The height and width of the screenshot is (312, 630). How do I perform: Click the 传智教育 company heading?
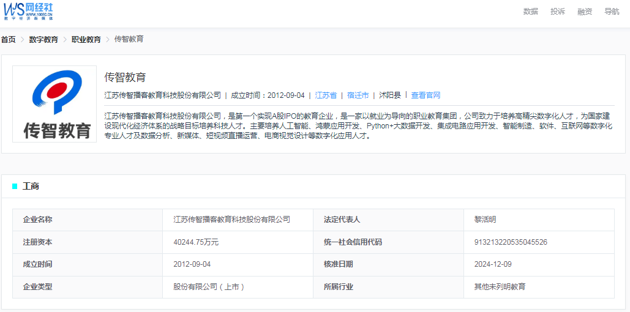125,77
